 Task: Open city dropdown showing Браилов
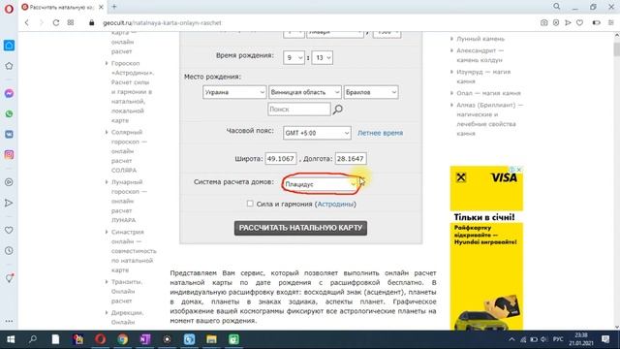click(371, 92)
